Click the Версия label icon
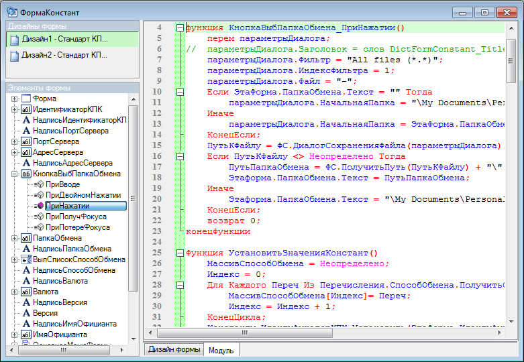This screenshot has width=524, height=362. (26, 313)
